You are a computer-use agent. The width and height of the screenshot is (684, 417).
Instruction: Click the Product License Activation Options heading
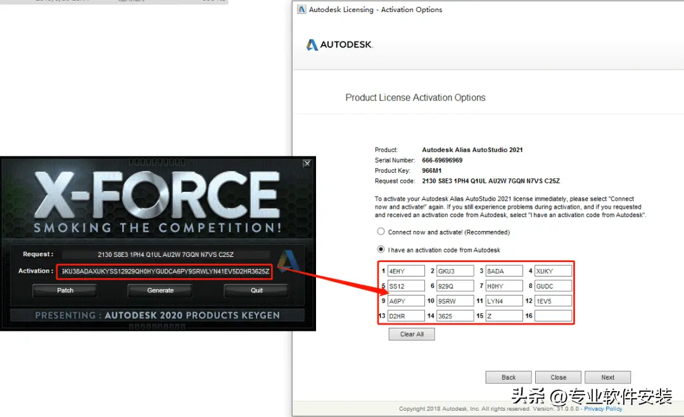pyautogui.click(x=415, y=97)
